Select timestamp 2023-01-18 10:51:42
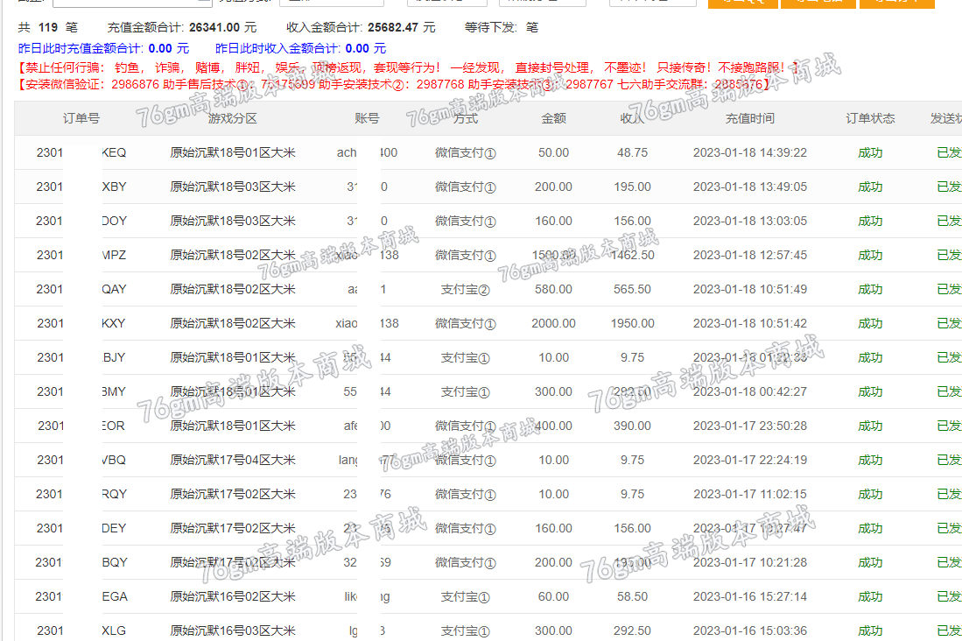Image resolution: width=962 pixels, height=641 pixels. point(749,324)
